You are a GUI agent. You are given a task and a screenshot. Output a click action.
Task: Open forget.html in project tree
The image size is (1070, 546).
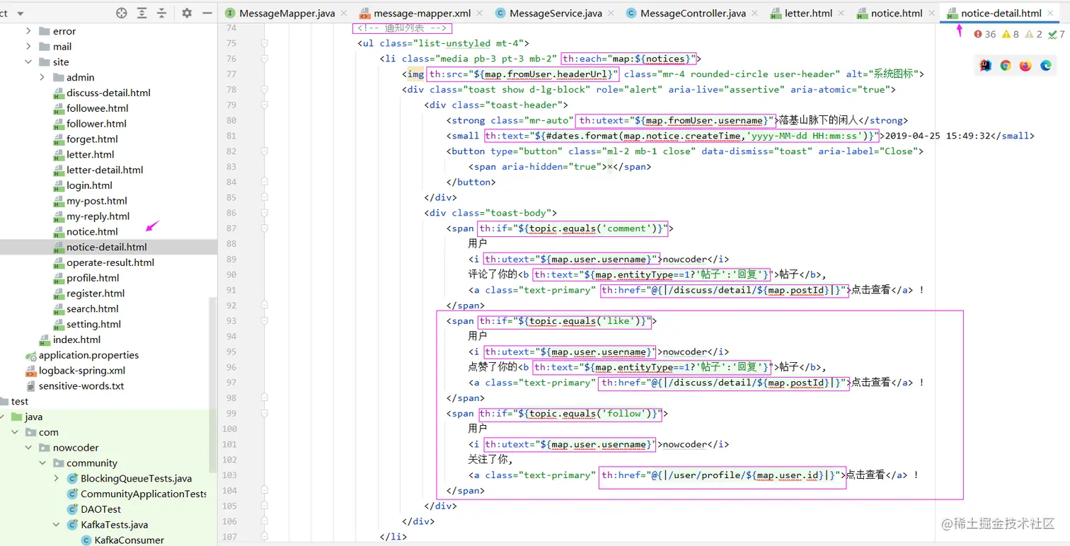[92, 139]
